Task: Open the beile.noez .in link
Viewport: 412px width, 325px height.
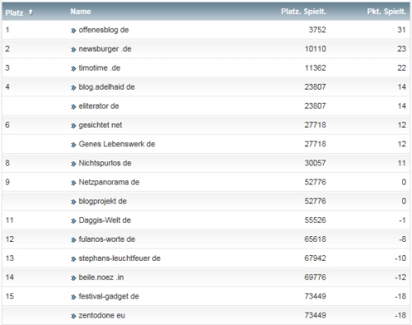Action: click(x=101, y=277)
